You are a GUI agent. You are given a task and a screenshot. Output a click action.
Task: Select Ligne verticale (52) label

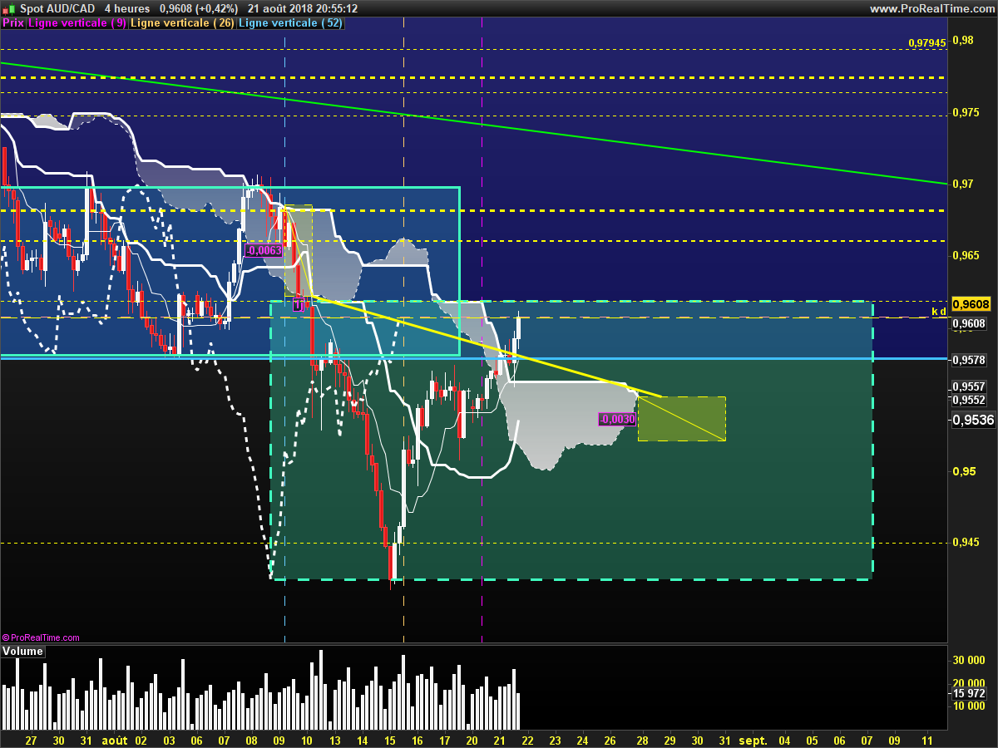pos(290,23)
